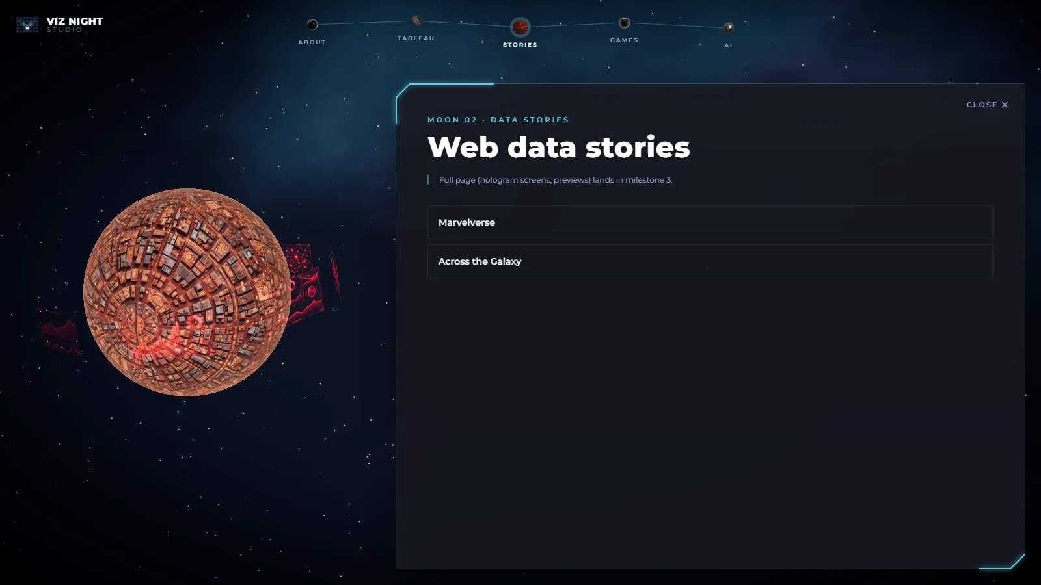Viewport: 1041px width, 585px height.
Task: Click the Viz Night Studio pixel logo icon
Action: pos(27,25)
